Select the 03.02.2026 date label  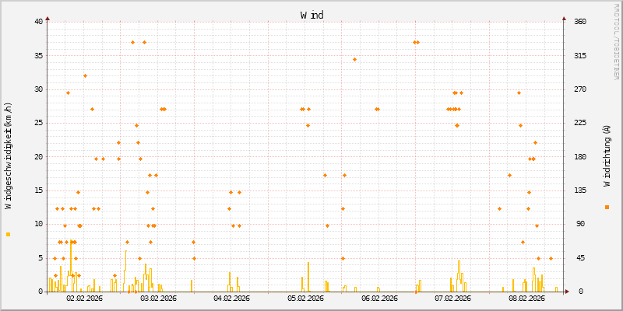coord(157,298)
